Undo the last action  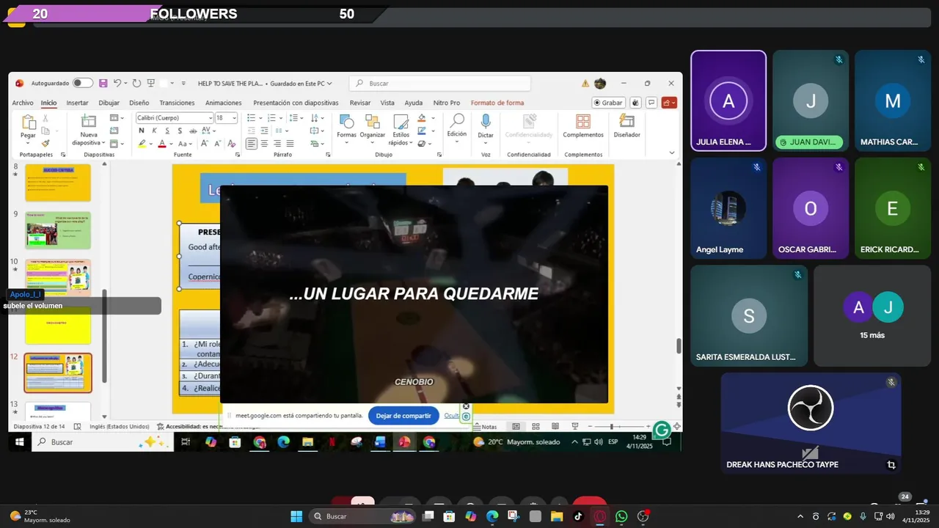point(117,84)
